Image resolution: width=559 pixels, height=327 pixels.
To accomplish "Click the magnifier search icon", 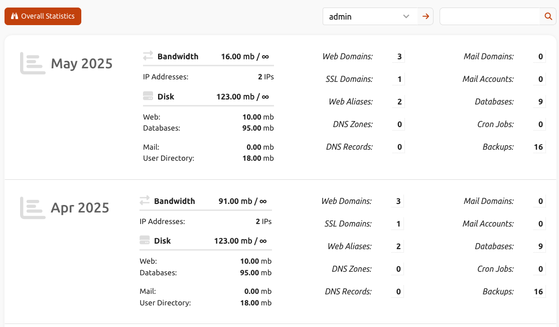I will (548, 17).
